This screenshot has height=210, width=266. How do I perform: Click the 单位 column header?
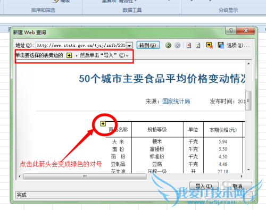pyautogui.click(x=193, y=130)
